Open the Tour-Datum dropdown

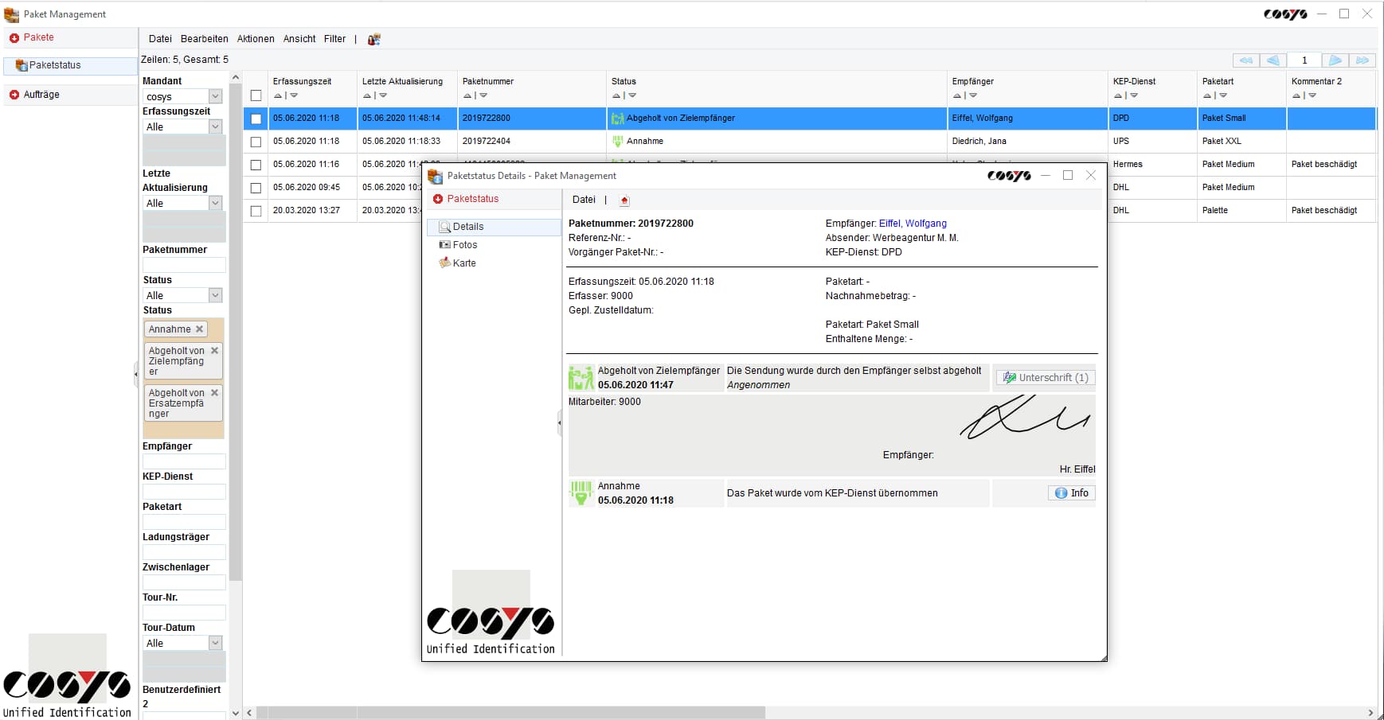[x=215, y=642]
